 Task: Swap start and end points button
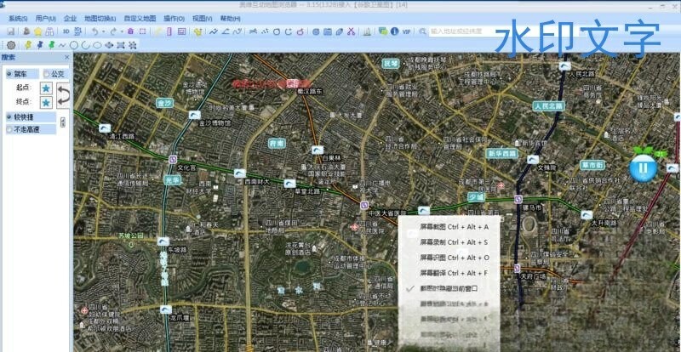pyautogui.click(x=63, y=95)
